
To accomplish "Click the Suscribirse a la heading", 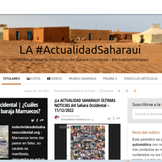I will click(x=147, y=104).
